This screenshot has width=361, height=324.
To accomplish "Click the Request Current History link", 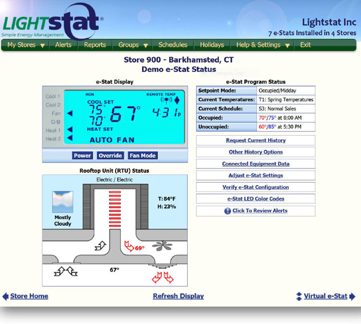I will pyautogui.click(x=256, y=140).
